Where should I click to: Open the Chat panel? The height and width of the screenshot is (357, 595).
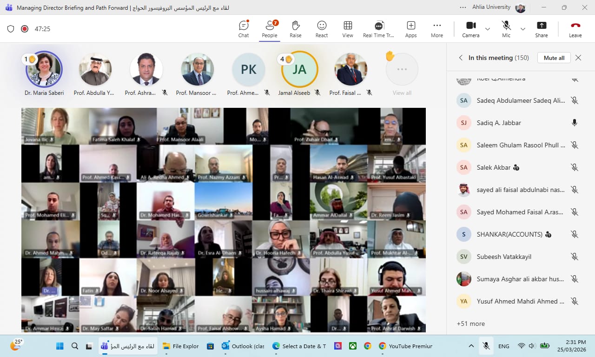coord(244,29)
